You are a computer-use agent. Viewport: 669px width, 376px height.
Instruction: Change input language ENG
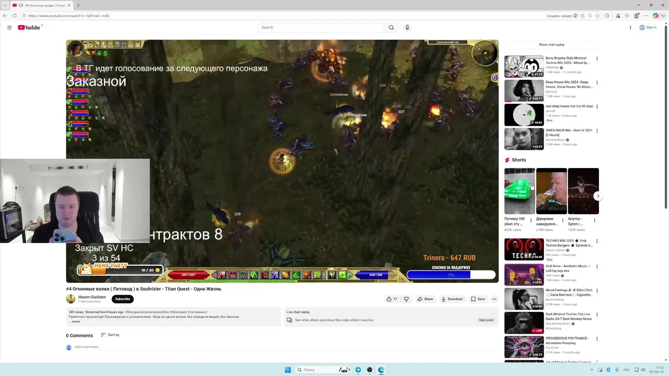627,370
